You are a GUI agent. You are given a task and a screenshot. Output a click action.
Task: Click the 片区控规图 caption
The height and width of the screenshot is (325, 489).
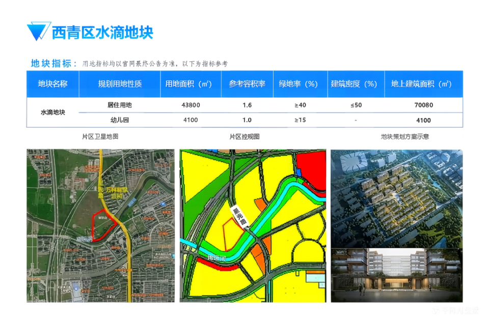pos(244,136)
